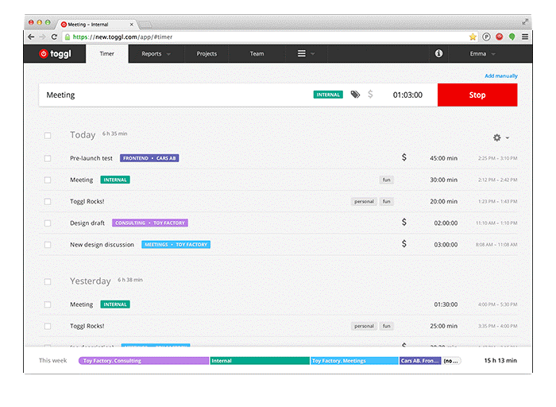
Task: Open a new browser tab
Action: point(145,25)
